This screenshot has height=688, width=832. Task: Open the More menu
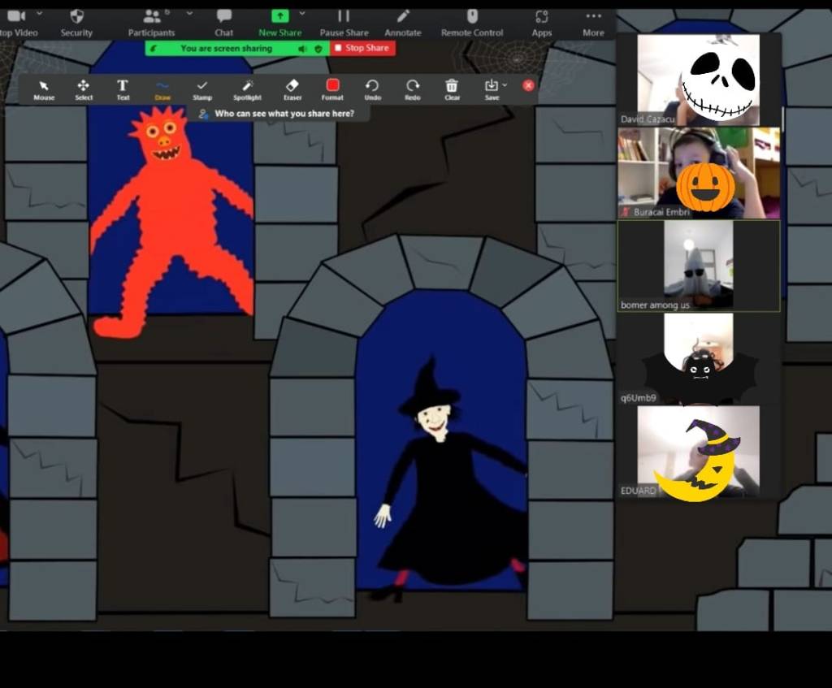593,22
